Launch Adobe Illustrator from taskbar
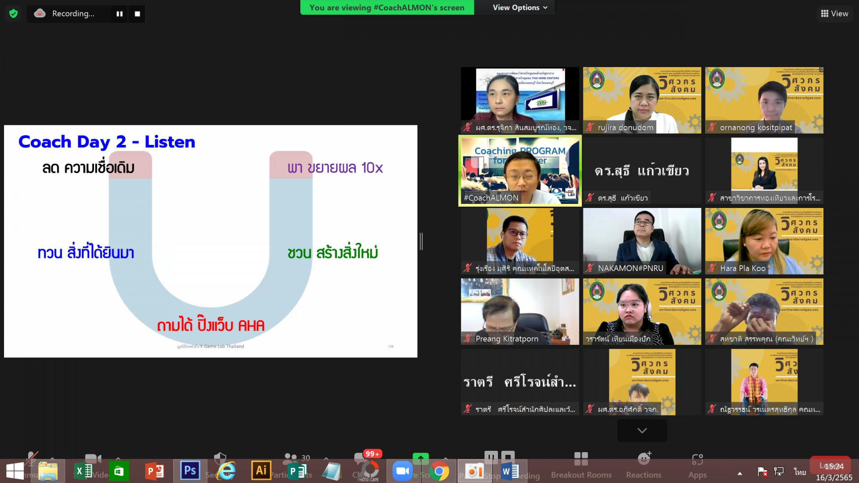Viewport: 859px width, 483px height. tap(261, 470)
